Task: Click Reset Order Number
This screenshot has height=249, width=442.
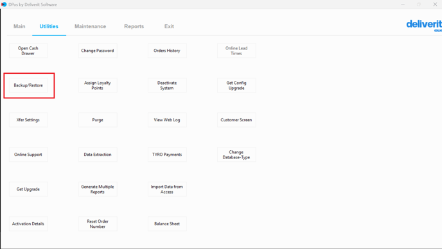Action: tap(98, 224)
